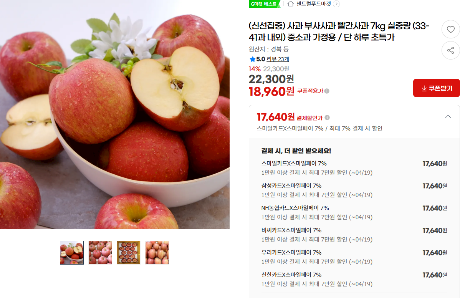The width and height of the screenshot is (460, 298).
Task: Select 신한카드X스마일페이 7% discount row
Action: (x=354, y=279)
